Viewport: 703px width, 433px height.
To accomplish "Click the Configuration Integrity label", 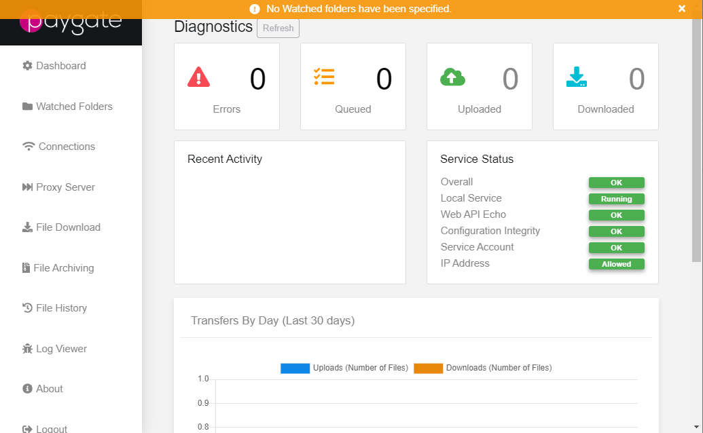I will point(490,231).
